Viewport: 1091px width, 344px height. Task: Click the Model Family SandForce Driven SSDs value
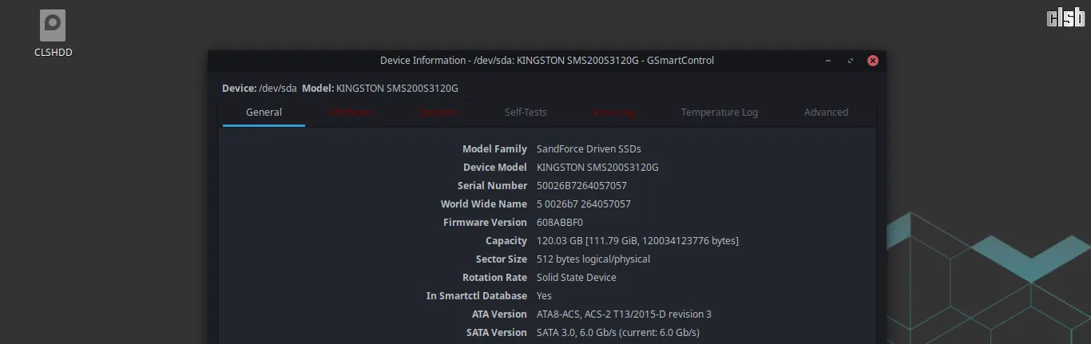tap(589, 149)
